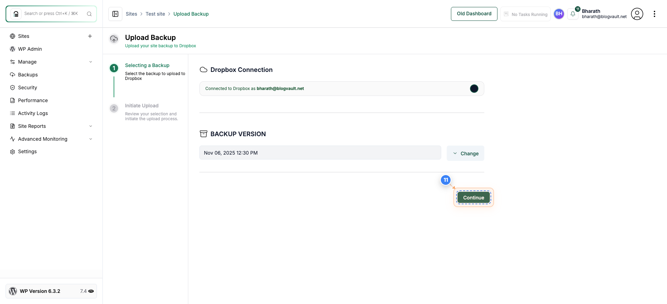The height and width of the screenshot is (304, 667).
Task: Click the Performance file icon
Action: (x=13, y=100)
